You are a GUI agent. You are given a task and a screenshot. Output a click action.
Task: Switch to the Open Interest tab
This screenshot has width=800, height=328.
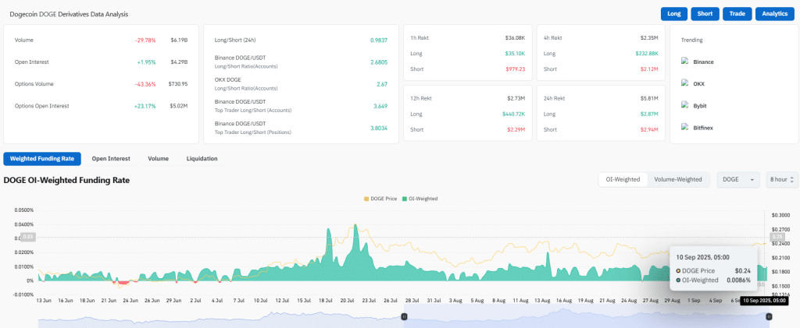[x=110, y=159]
